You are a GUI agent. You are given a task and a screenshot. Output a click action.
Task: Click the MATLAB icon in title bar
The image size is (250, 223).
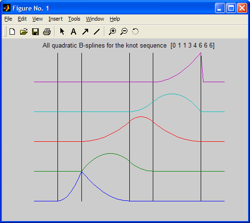7,8
